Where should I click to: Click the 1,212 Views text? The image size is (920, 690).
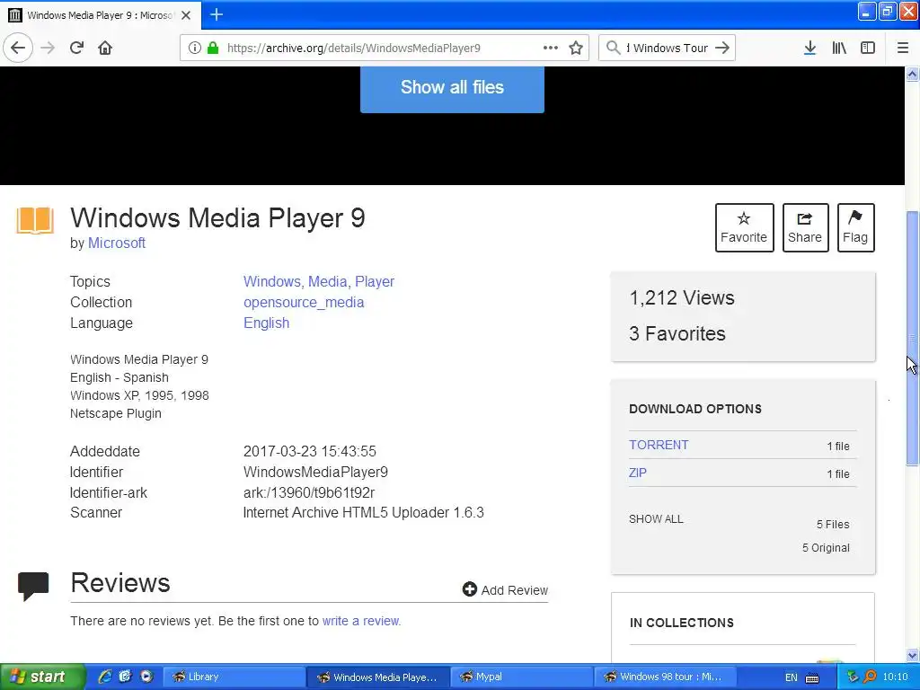(682, 298)
